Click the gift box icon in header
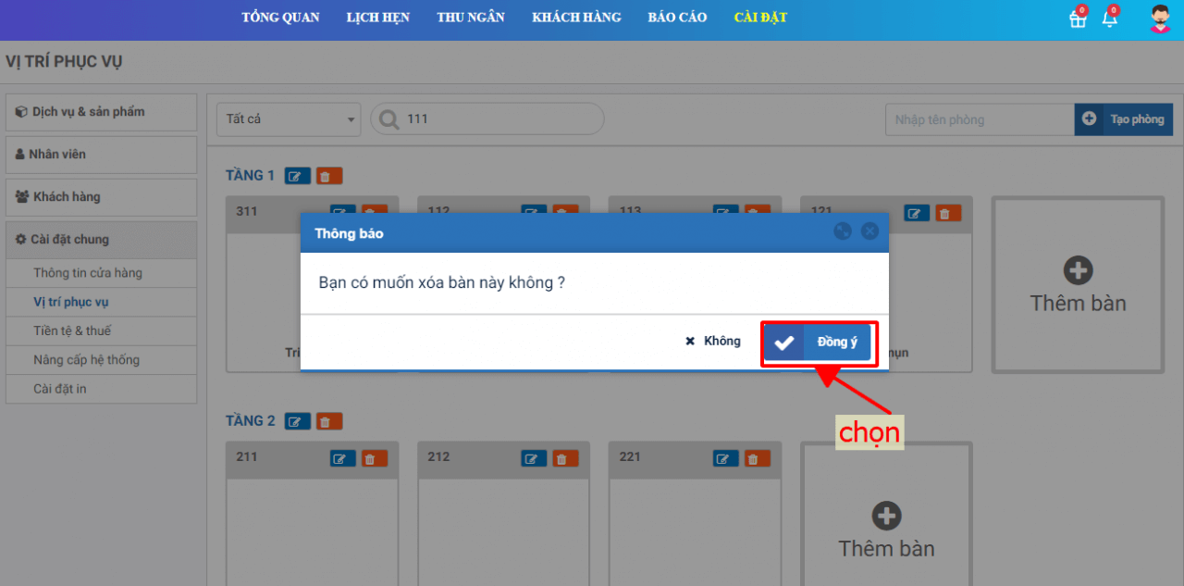This screenshot has height=586, width=1184. point(1078,19)
